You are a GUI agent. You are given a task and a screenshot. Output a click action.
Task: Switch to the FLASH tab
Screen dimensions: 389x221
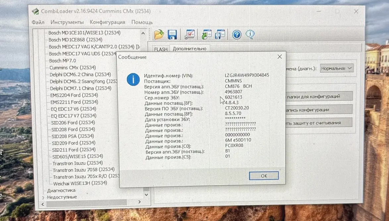160,49
